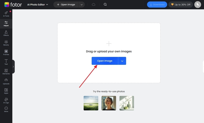This screenshot has height=123, width=204.
Task: Open the Uploads panel
Action: [x=6, y=81]
